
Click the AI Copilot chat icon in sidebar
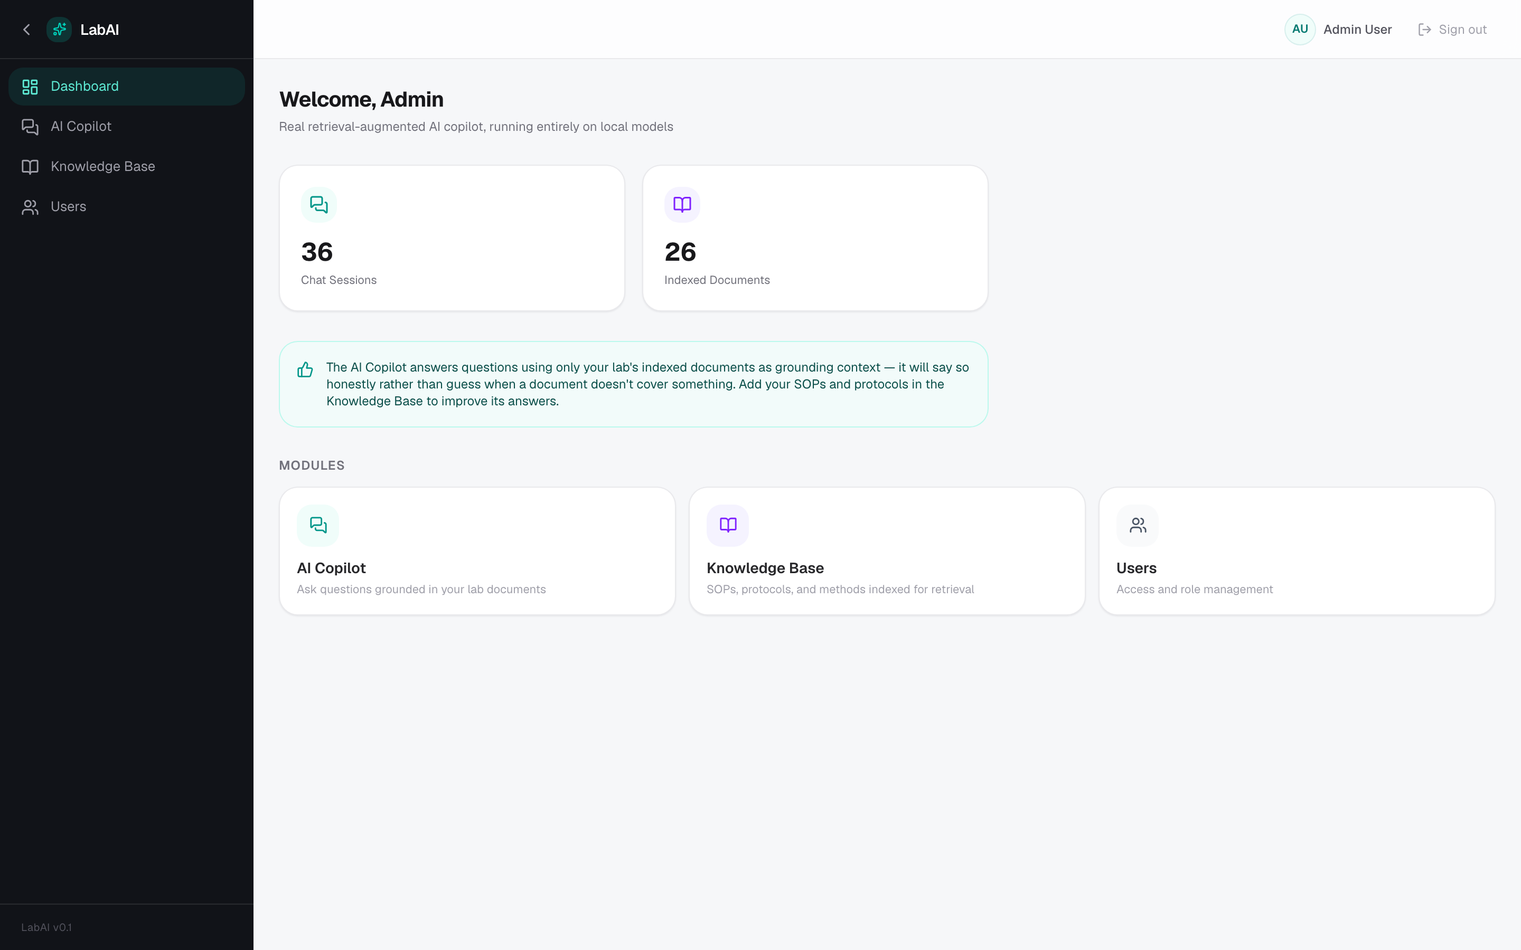[30, 127]
